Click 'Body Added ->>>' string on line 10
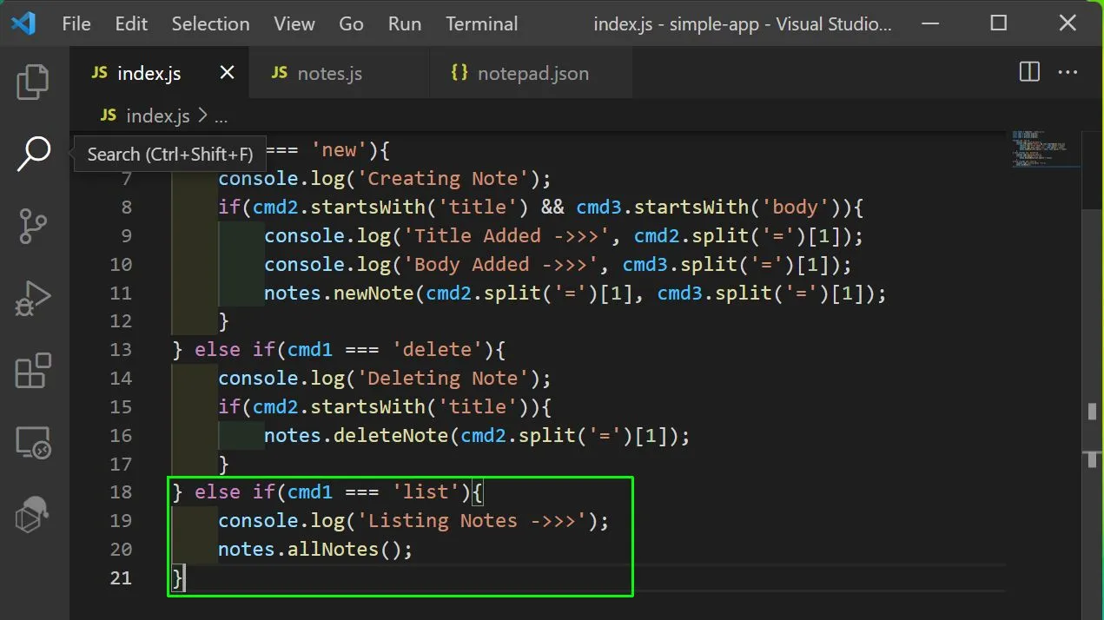The width and height of the screenshot is (1104, 620). [x=500, y=264]
